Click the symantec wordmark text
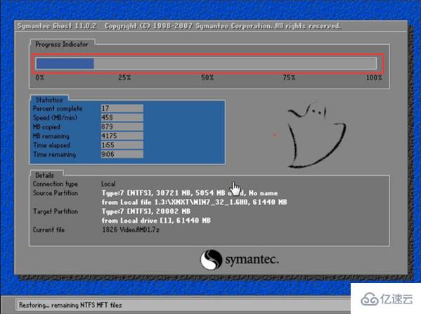The width and height of the screenshot is (421, 314). click(252, 259)
